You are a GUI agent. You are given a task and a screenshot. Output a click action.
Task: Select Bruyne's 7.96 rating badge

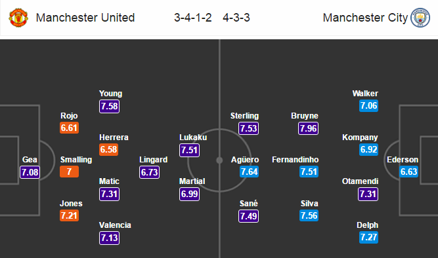pyautogui.click(x=308, y=128)
